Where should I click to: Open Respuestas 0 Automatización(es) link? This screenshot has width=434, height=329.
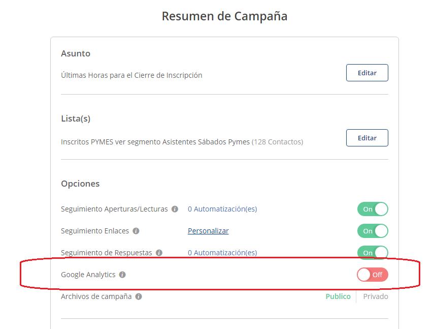[222, 253]
